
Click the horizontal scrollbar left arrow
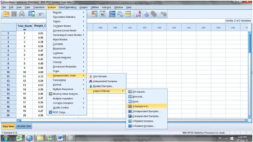tap(18, 120)
